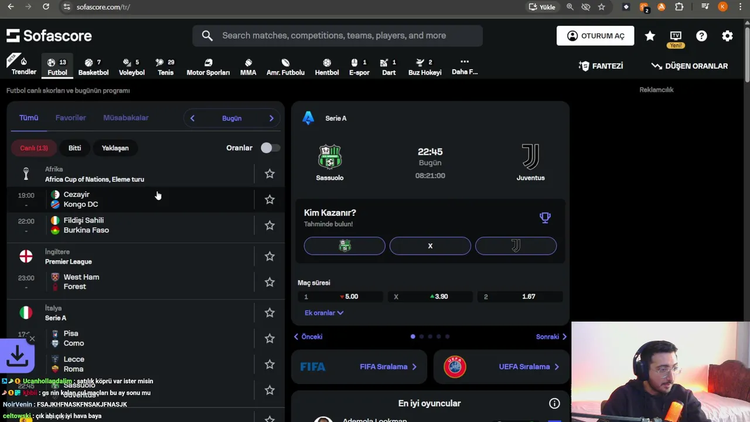Select the Yaklaşan filter
The image size is (750, 422).
(115, 148)
